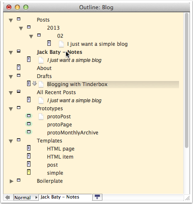The image size is (193, 204).
Task: Select the Boilerplate container label
Action: point(50,181)
